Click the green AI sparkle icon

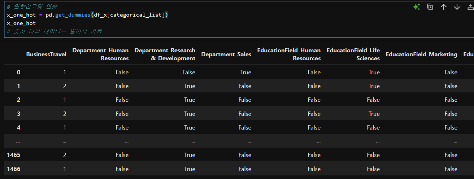click(416, 7)
